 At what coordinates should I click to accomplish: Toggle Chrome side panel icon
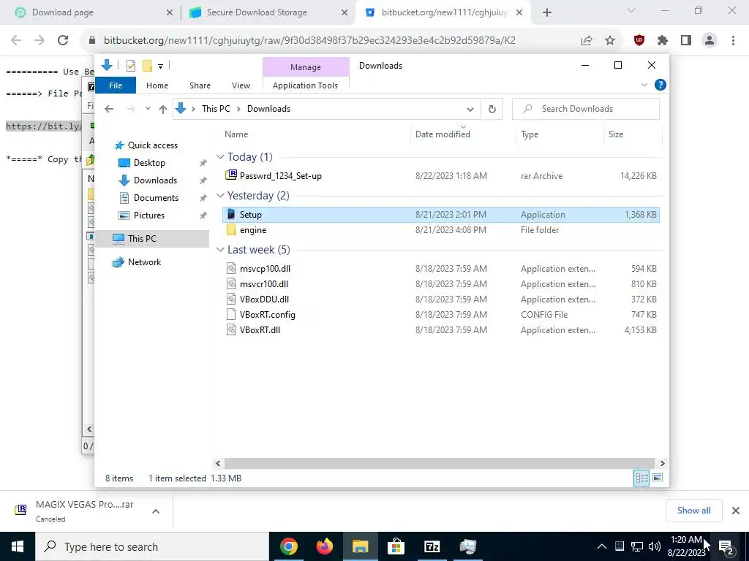point(686,41)
